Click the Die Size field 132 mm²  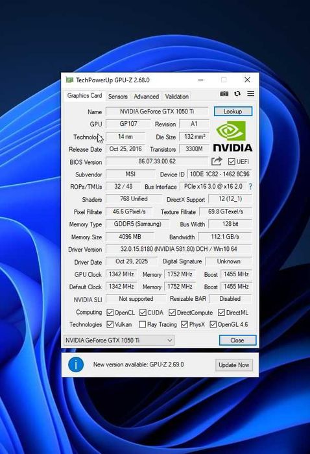click(x=194, y=136)
